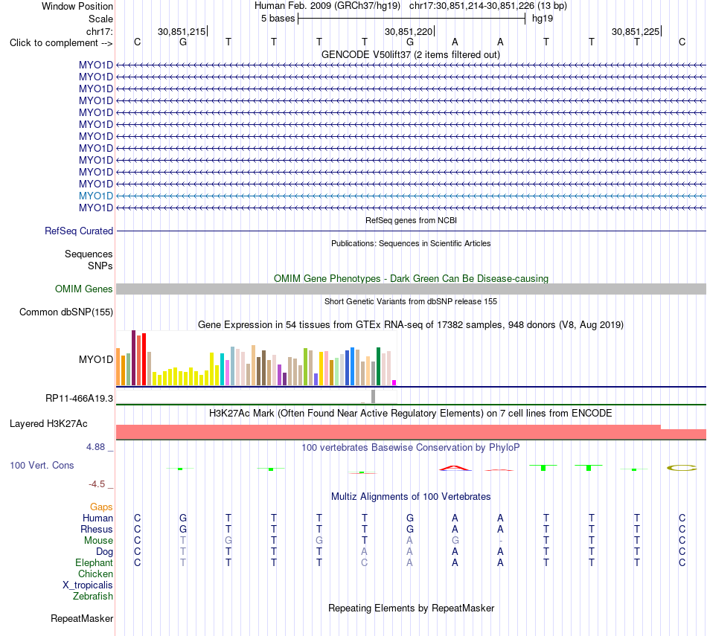Select the 'X_tropicalis' species row label

[x=88, y=585]
